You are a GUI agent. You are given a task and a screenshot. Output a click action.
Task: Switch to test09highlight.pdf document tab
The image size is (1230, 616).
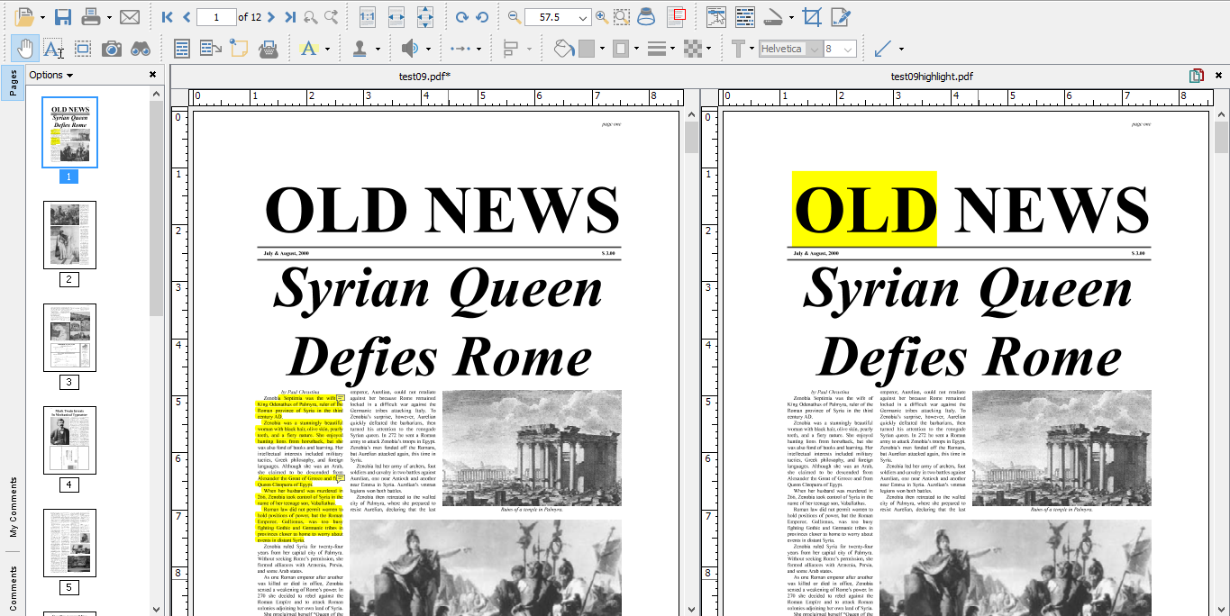point(932,76)
